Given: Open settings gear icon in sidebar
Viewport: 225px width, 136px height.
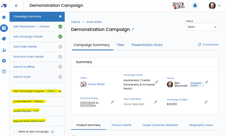Looking at the screenshot, I should pos(4,61).
